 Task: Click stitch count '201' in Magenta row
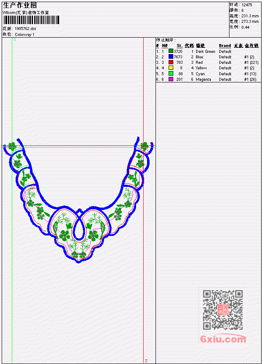(x=180, y=79)
